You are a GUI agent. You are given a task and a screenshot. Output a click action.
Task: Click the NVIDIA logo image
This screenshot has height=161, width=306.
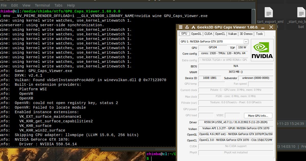(x=262, y=50)
